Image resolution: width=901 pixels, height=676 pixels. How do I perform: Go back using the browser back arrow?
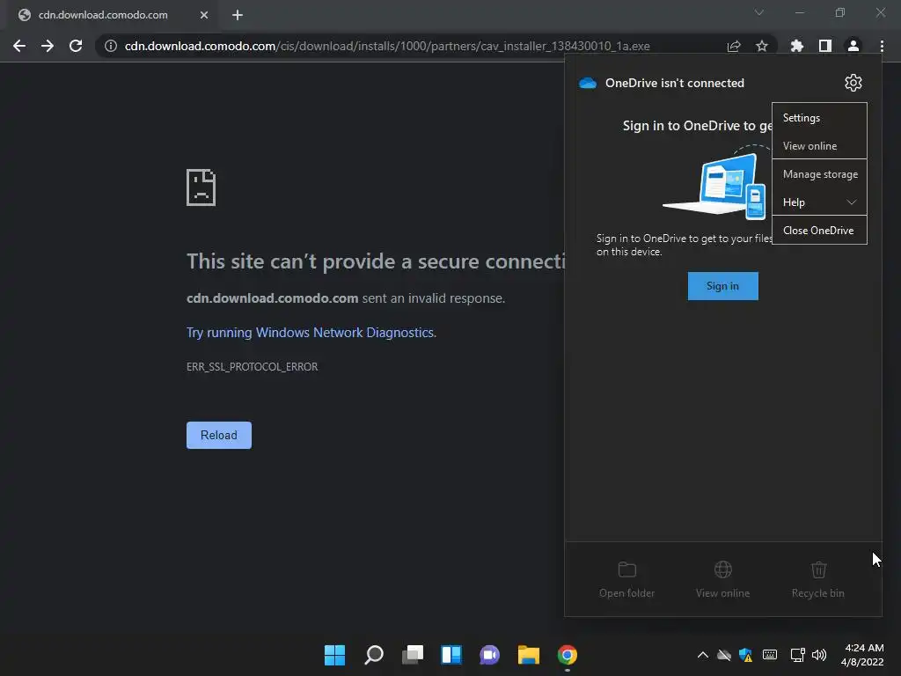[x=19, y=46]
